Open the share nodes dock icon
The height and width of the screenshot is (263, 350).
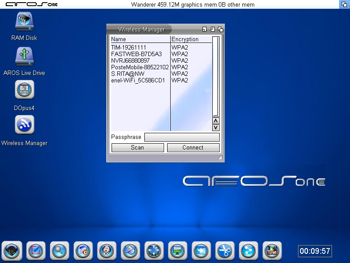click(x=248, y=250)
